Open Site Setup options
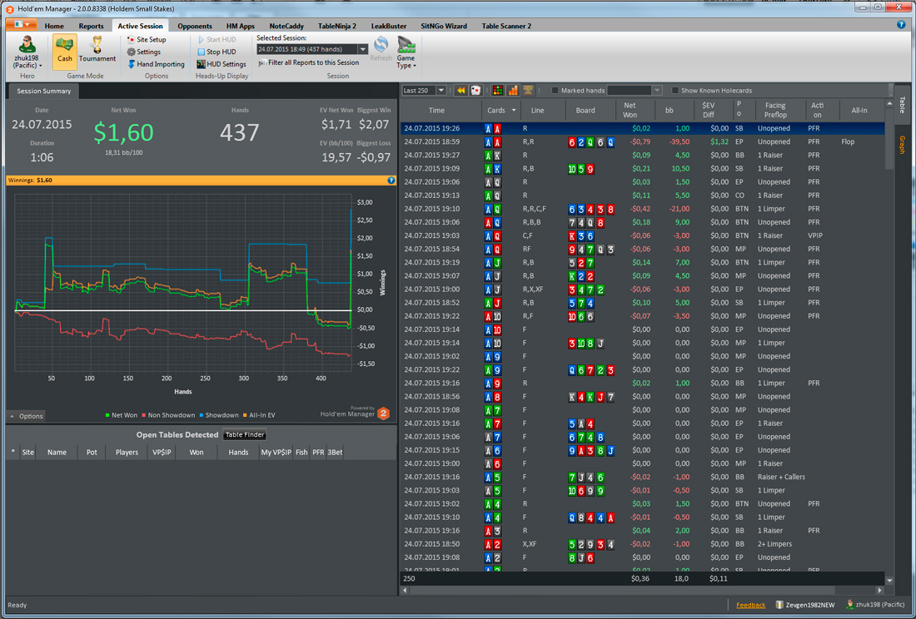This screenshot has width=916, height=619. pos(147,40)
